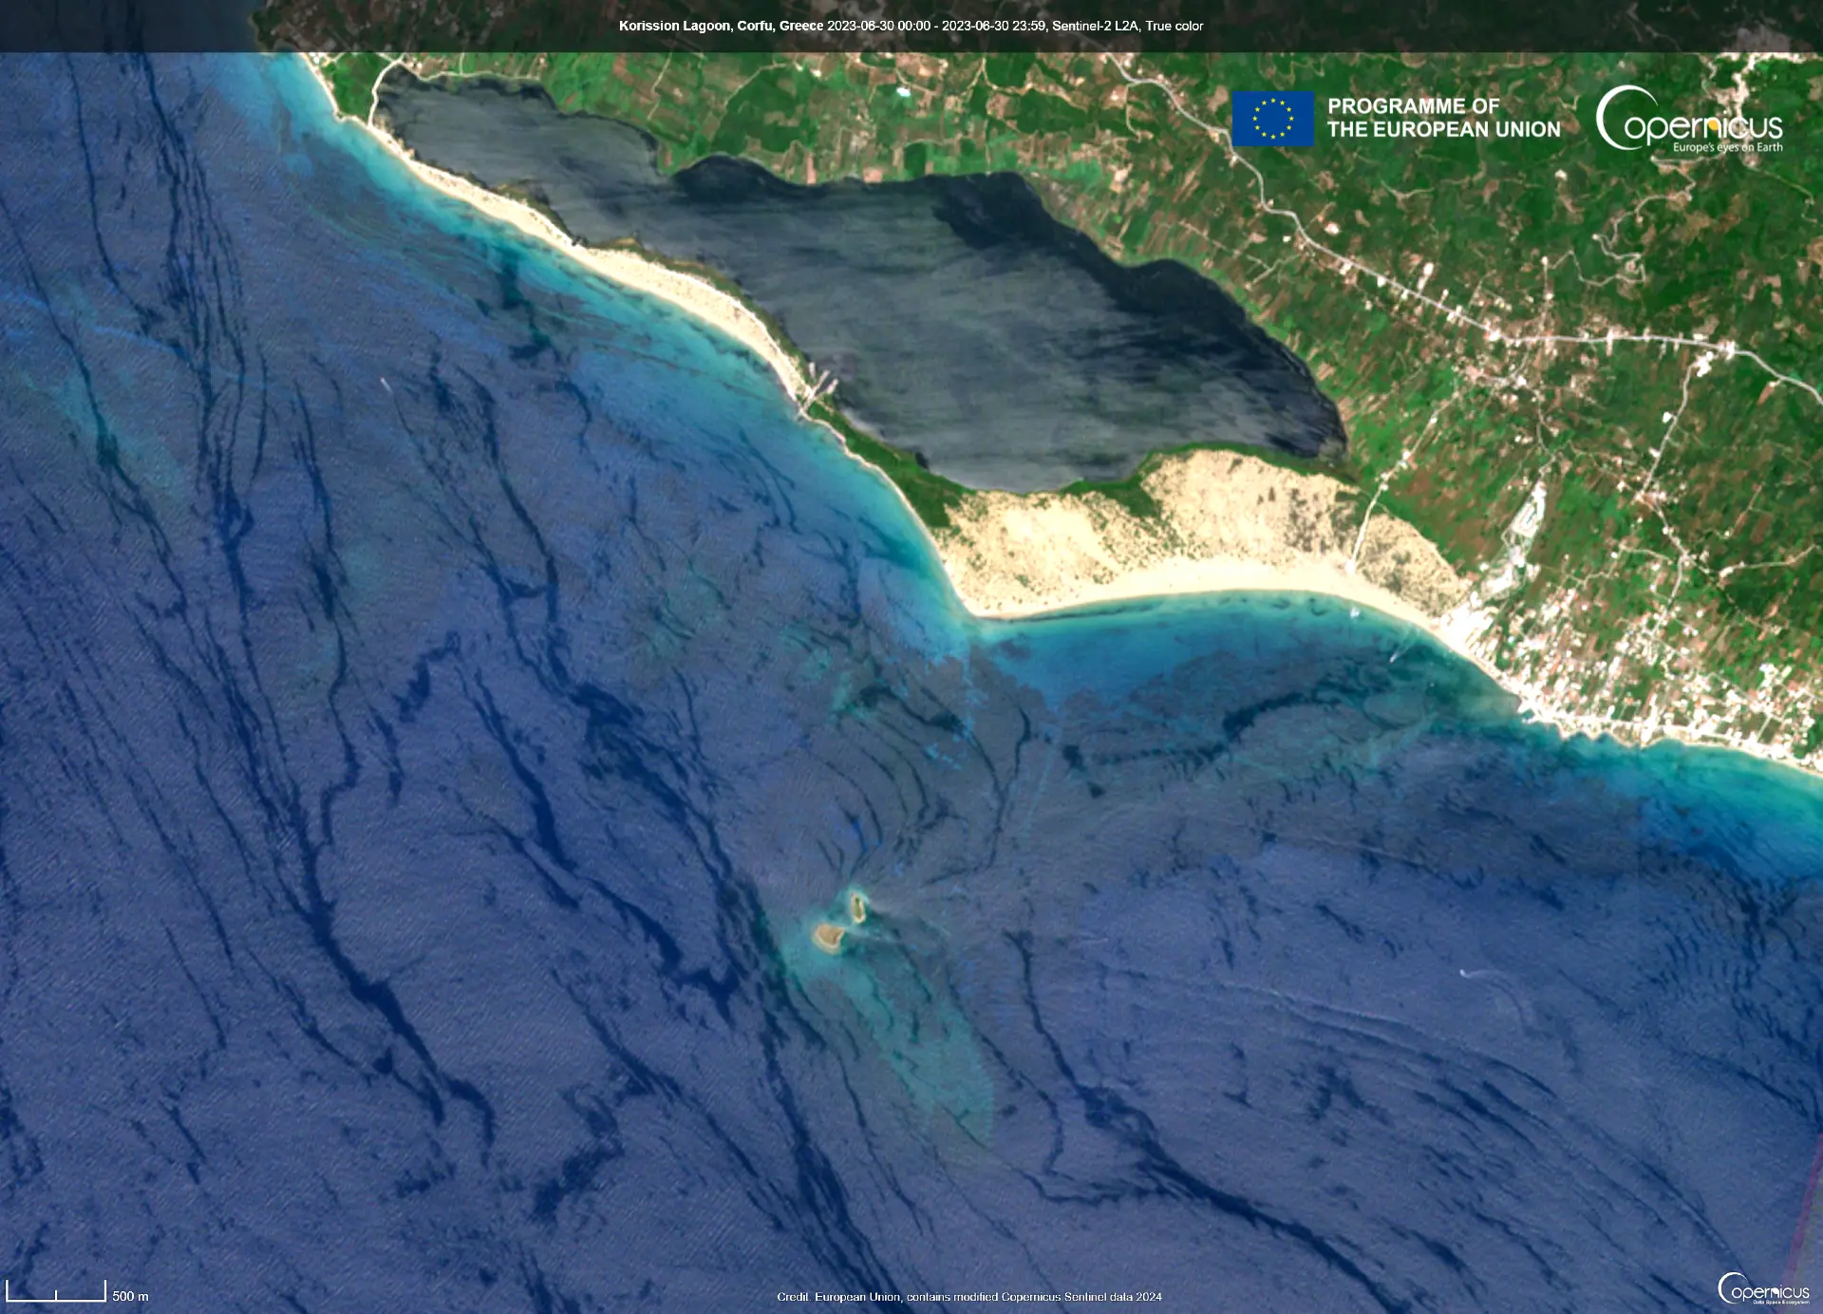Image resolution: width=1823 pixels, height=1314 pixels.
Task: Click the European Union flag logo
Action: pyautogui.click(x=1272, y=119)
